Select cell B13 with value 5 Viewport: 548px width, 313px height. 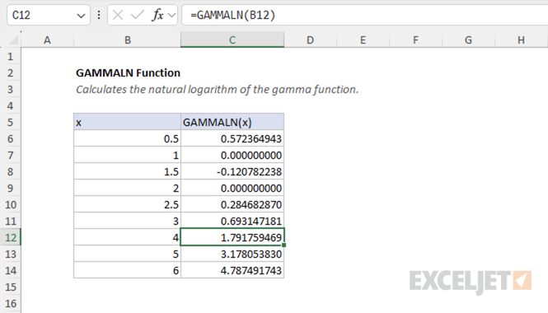(x=127, y=254)
